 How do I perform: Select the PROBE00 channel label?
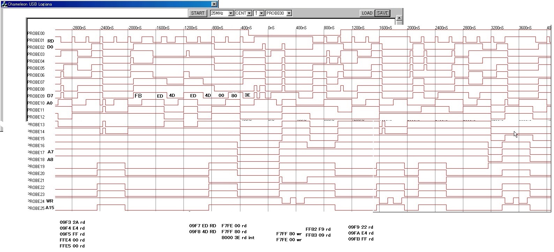click(36, 33)
